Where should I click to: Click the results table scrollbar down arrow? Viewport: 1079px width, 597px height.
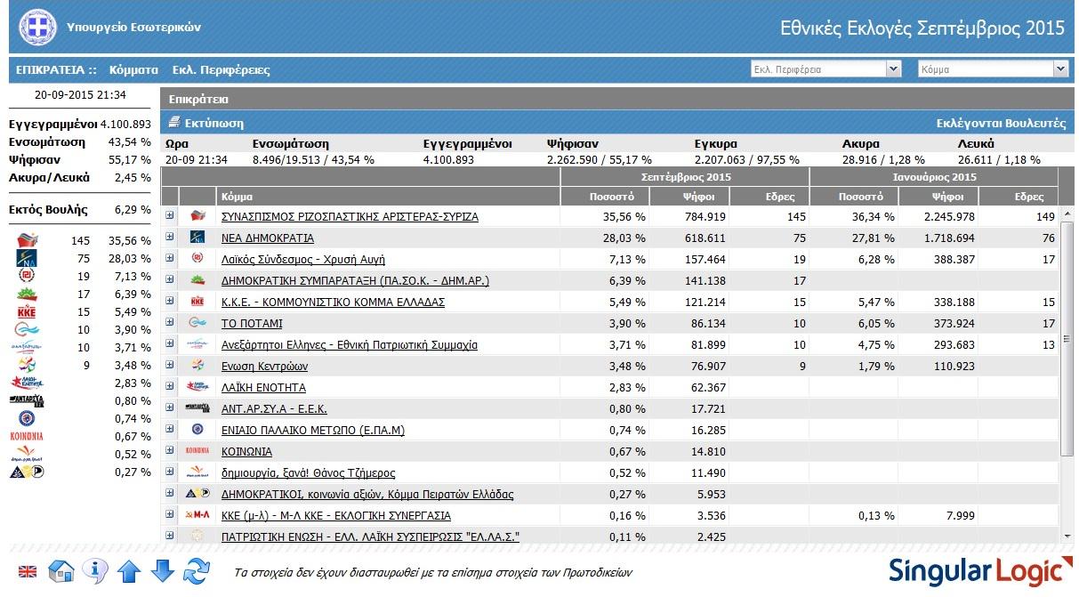pyautogui.click(x=1068, y=535)
